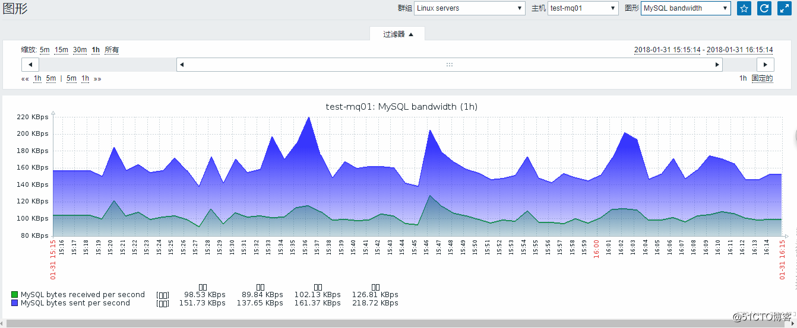
Task: Set zoom to 30m
Action: pyautogui.click(x=80, y=50)
